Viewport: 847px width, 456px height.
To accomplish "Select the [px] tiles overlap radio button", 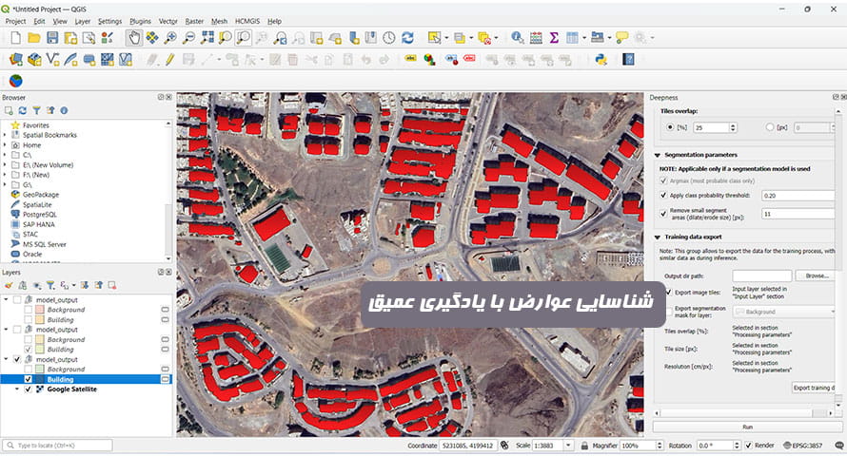I will 770,127.
